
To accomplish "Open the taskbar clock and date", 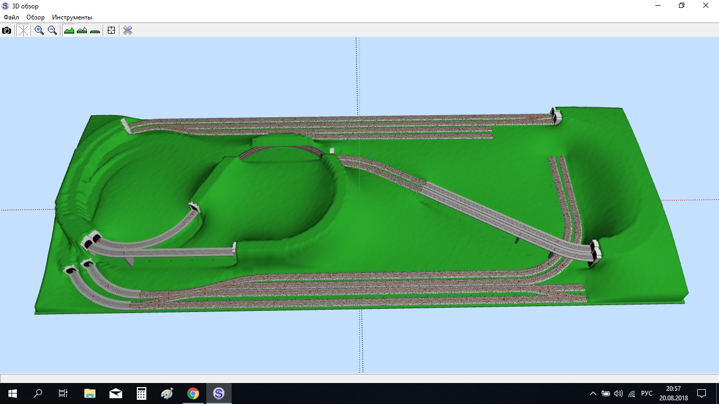I will (676, 393).
